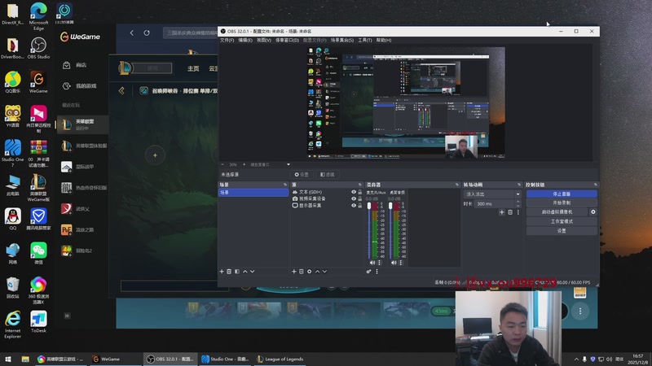Viewport: 652px width, 366px height.
Task: Select 场景 in the scenes list
Action: 253,193
